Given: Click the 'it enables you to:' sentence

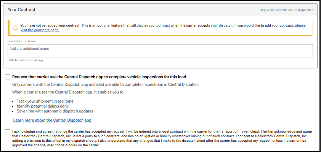Looking at the screenshot, I should (x=71, y=93).
